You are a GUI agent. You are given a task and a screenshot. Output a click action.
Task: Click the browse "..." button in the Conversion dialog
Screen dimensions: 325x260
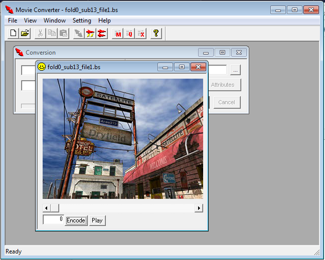coord(235,70)
